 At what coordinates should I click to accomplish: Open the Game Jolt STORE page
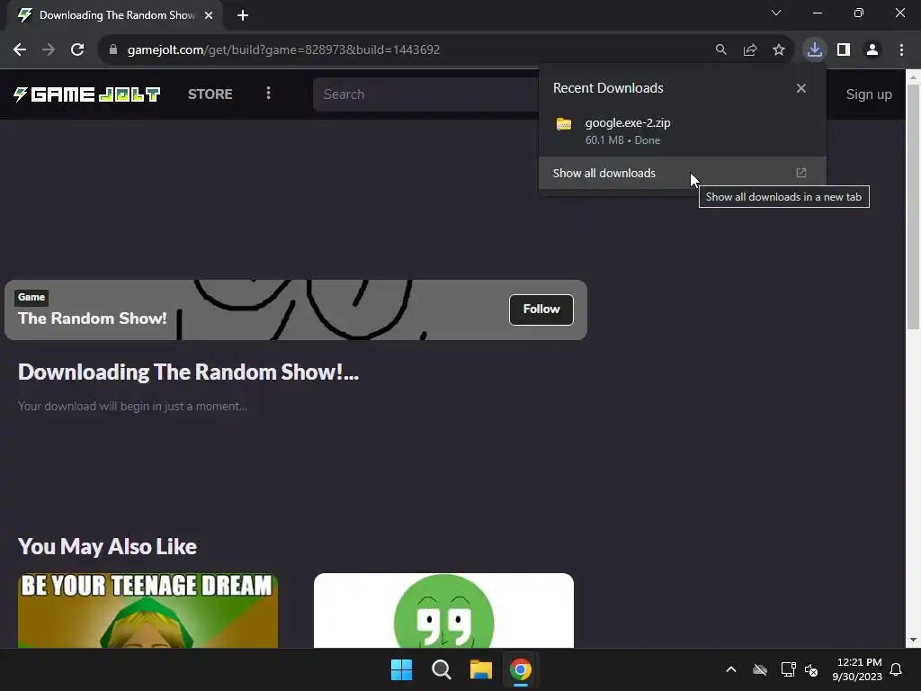(210, 94)
